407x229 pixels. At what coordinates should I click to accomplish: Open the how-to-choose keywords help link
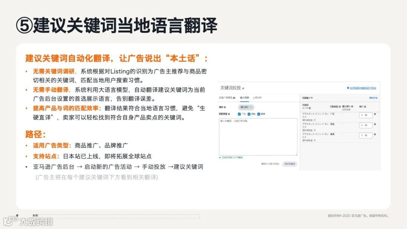363,88
